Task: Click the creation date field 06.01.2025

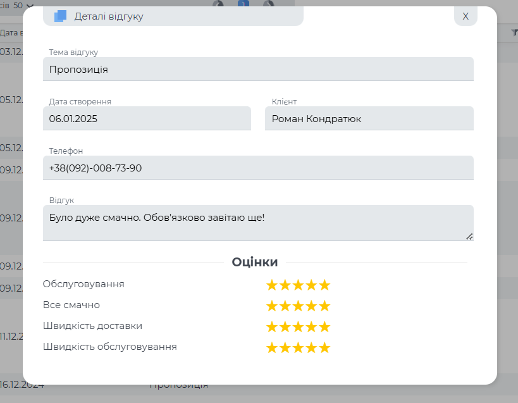Action: (147, 118)
